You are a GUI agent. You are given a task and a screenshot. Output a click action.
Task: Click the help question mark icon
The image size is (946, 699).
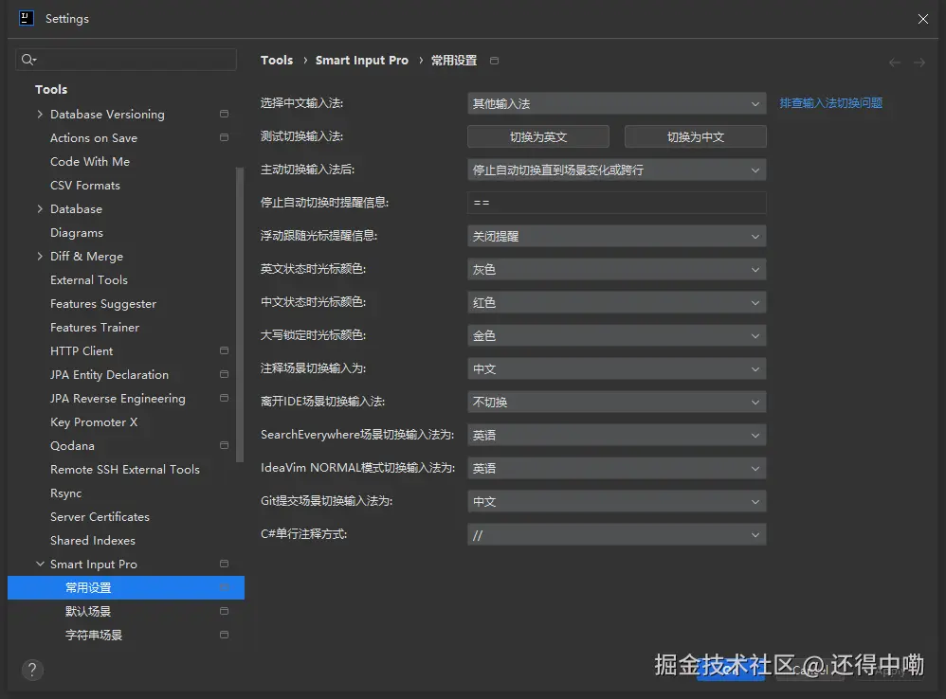tap(31, 670)
